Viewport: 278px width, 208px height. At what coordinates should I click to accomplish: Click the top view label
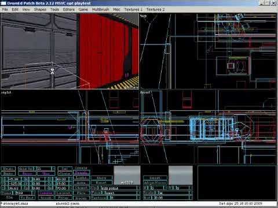click(143, 16)
